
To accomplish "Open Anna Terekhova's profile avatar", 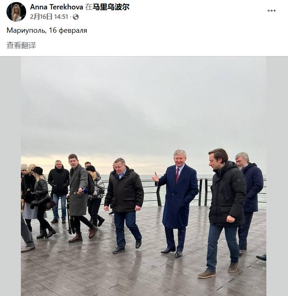I will [16, 12].
